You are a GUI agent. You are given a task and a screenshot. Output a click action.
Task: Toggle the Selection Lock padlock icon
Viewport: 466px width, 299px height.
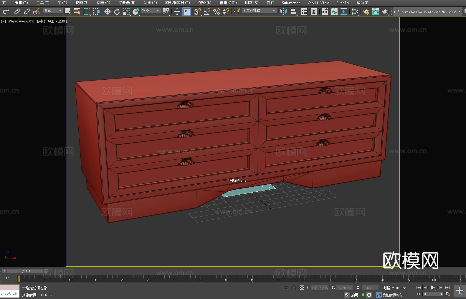click(294, 288)
